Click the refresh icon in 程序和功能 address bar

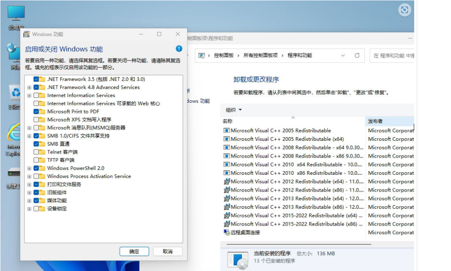point(357,55)
